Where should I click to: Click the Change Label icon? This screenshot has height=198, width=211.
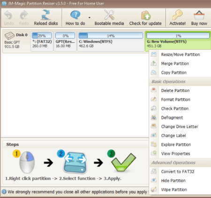[x=154, y=135]
